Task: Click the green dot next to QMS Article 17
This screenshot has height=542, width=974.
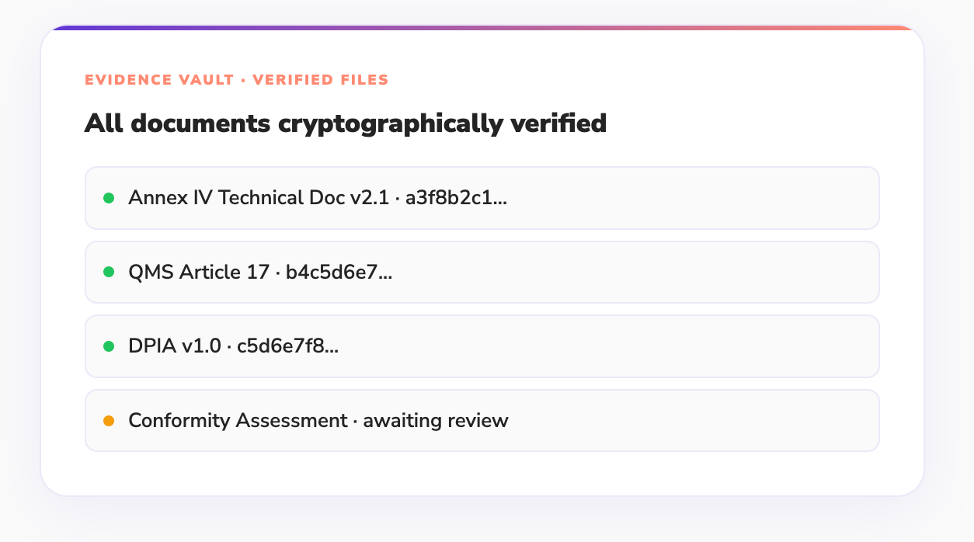Action: tap(110, 272)
